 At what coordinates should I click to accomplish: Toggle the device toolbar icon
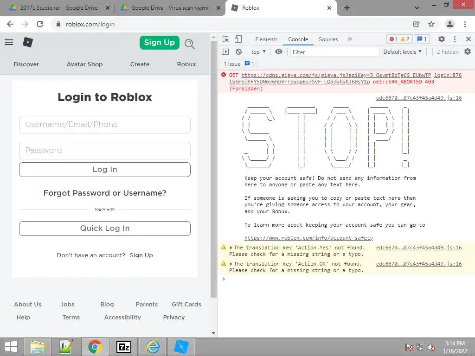[238, 39]
